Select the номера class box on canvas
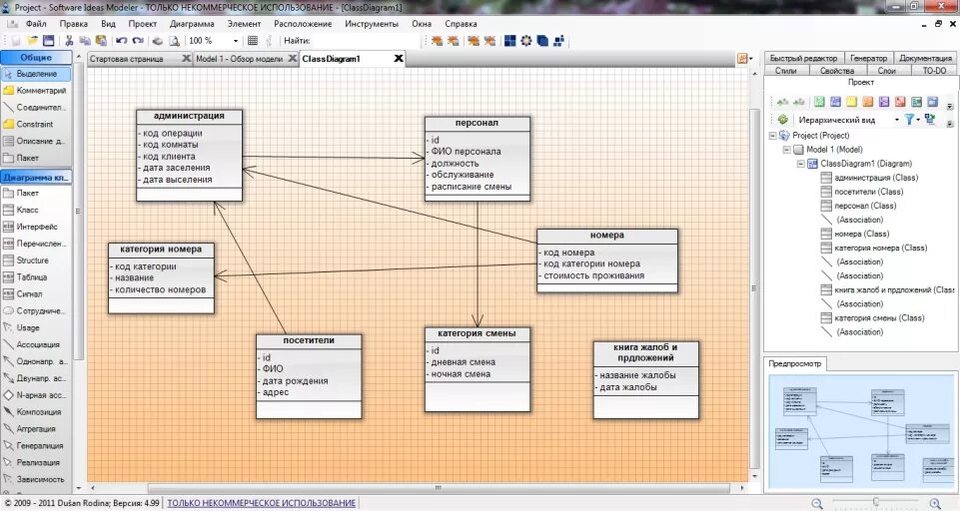The image size is (960, 511). click(x=606, y=260)
